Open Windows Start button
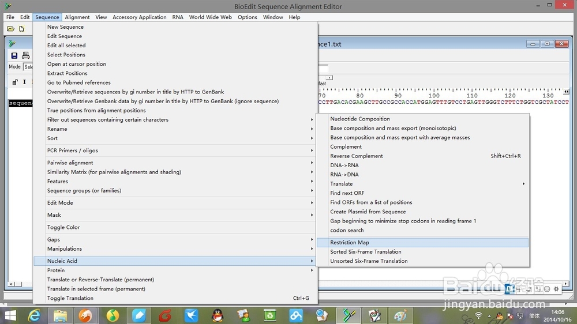577x324 pixels. [10, 315]
